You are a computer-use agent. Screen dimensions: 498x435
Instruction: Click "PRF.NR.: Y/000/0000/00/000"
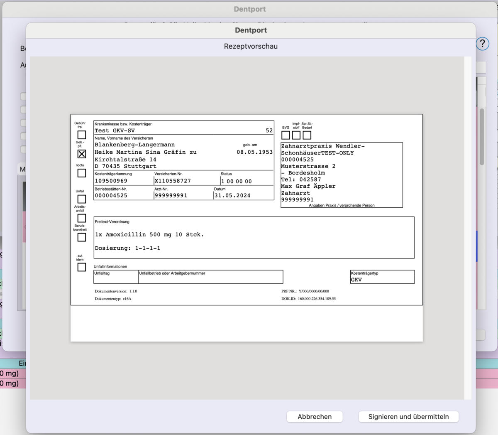(305, 291)
